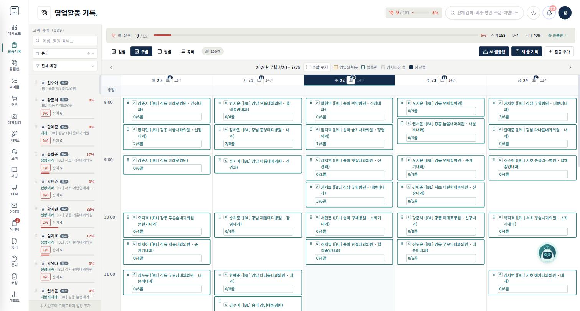The width and height of the screenshot is (580, 311).
Task: Toggle dark mode moon icon
Action: tap(534, 13)
